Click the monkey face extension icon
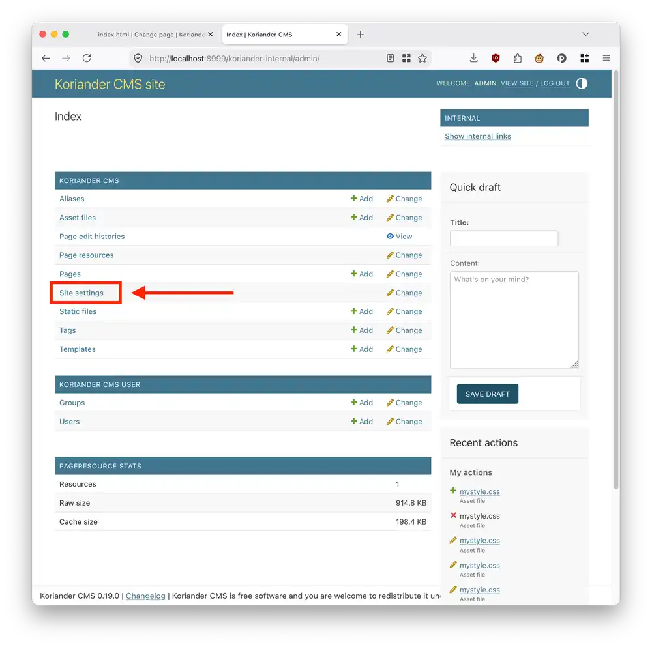 pyautogui.click(x=539, y=58)
